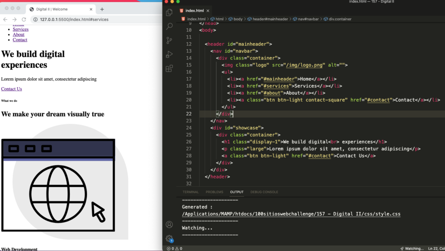The image size is (445, 251).
Task: Click the Contact Us link
Action: [x=11, y=89]
